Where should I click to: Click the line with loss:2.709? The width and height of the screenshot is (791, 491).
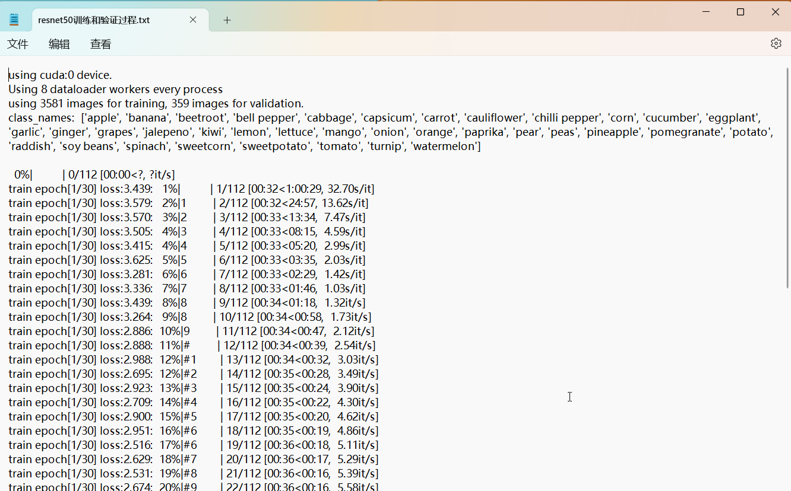194,403
